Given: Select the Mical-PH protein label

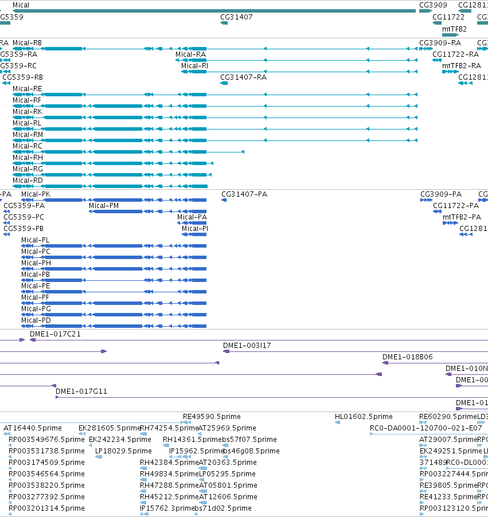Looking at the screenshot, I should 36,263.
